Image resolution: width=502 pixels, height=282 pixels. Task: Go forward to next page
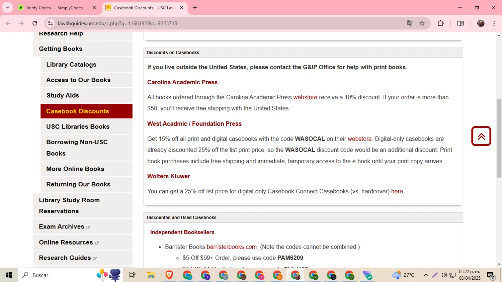tap(21, 23)
